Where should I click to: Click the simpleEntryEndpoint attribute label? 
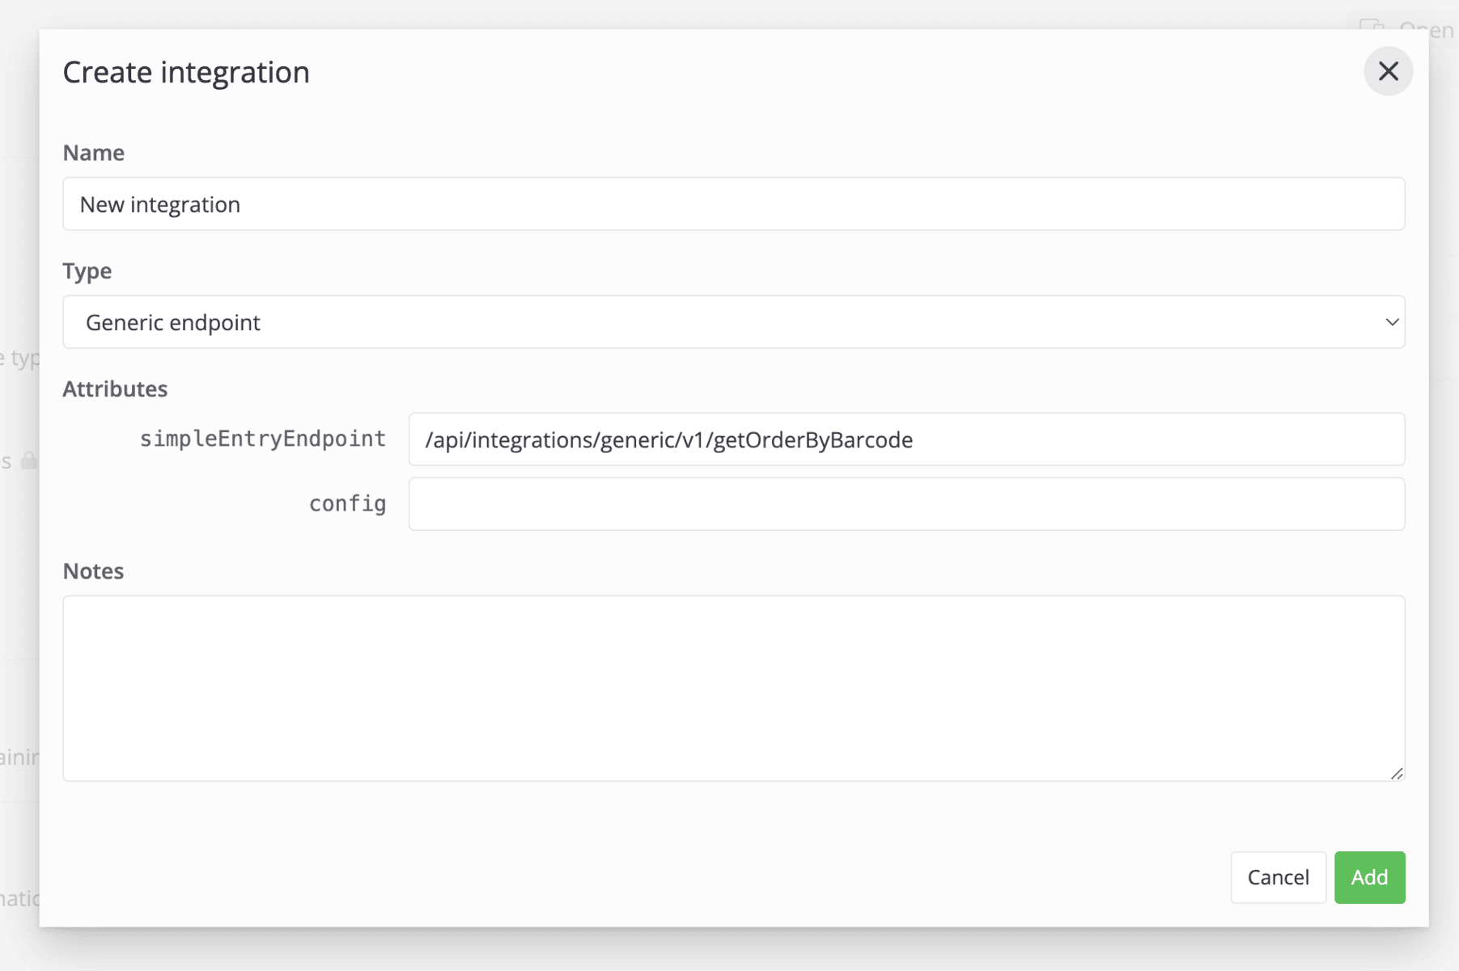click(x=262, y=439)
